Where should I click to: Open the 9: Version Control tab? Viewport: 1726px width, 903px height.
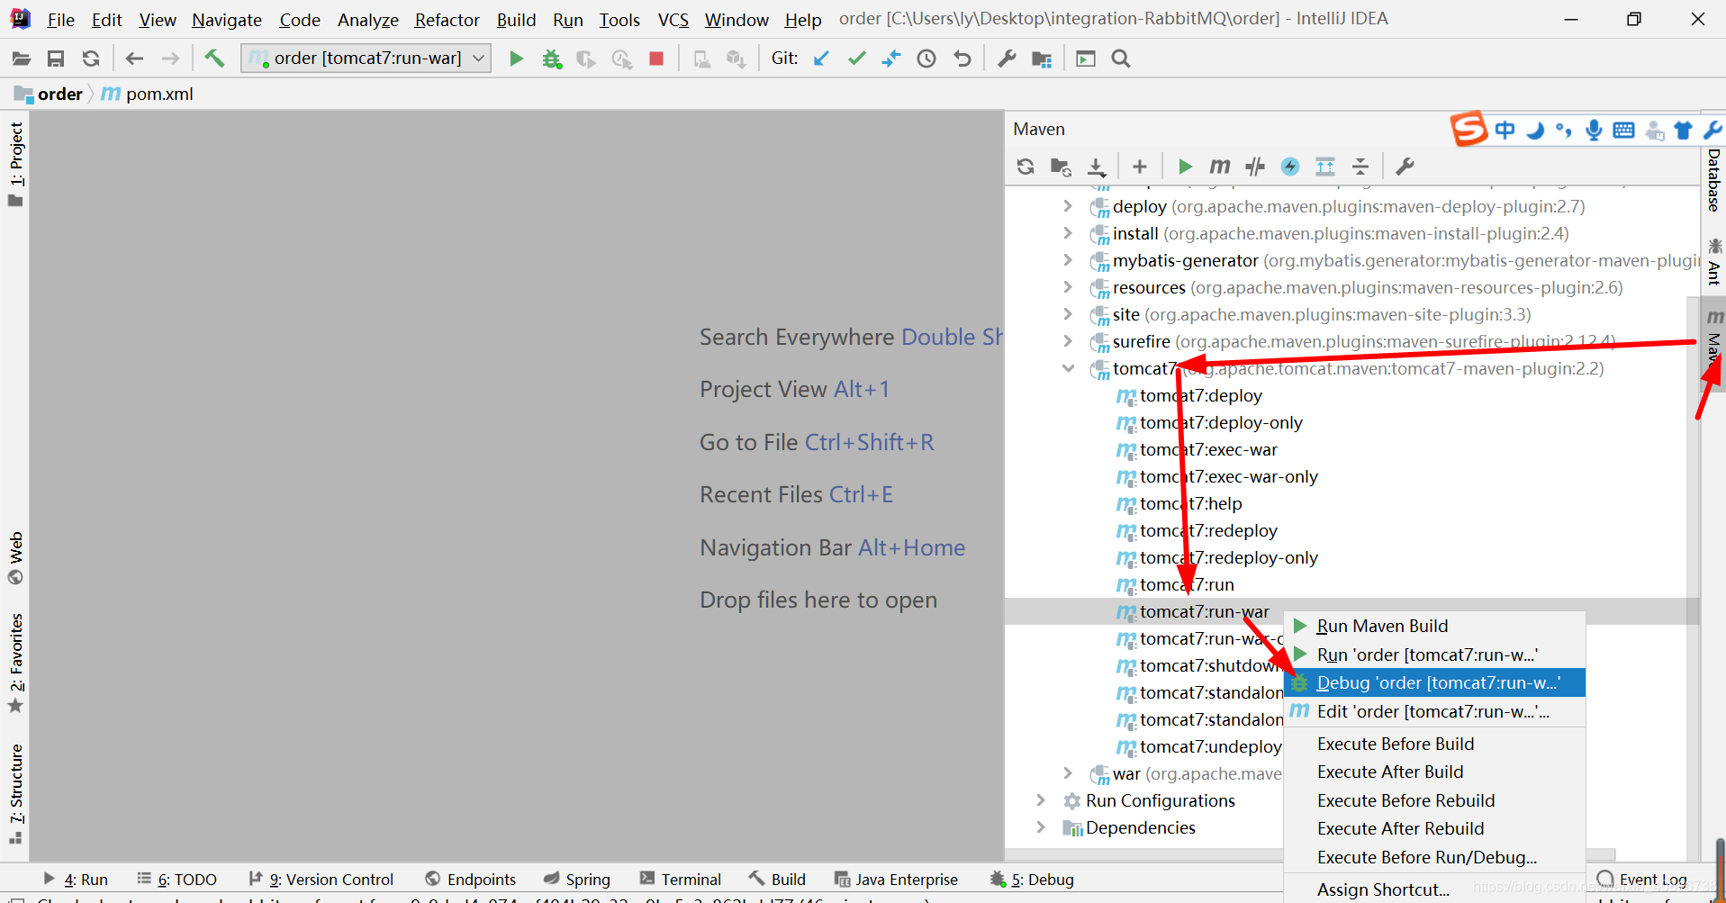tap(321, 879)
